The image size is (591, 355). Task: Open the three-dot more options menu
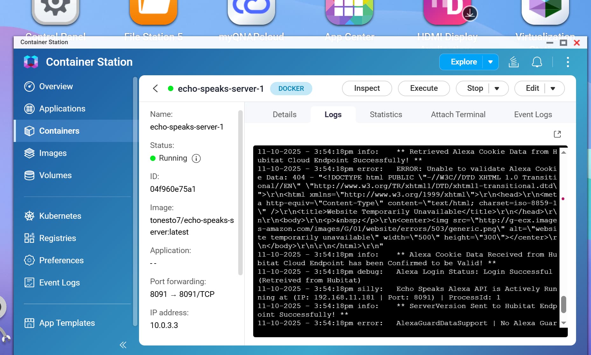point(568,62)
